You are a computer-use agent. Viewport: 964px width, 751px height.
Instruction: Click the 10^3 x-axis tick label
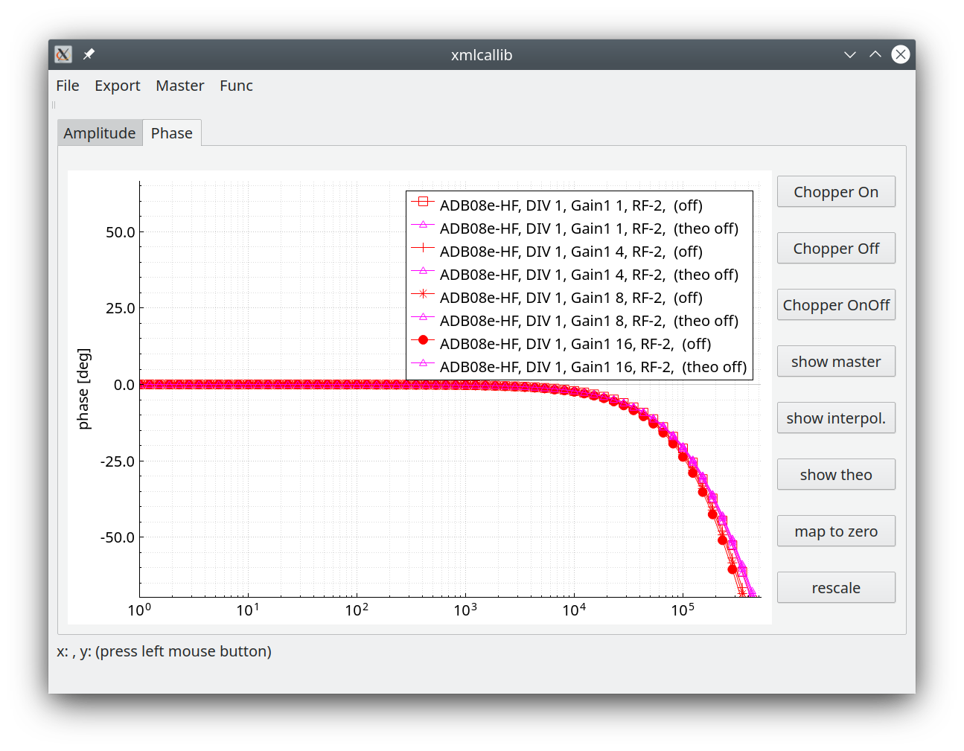pos(465,610)
